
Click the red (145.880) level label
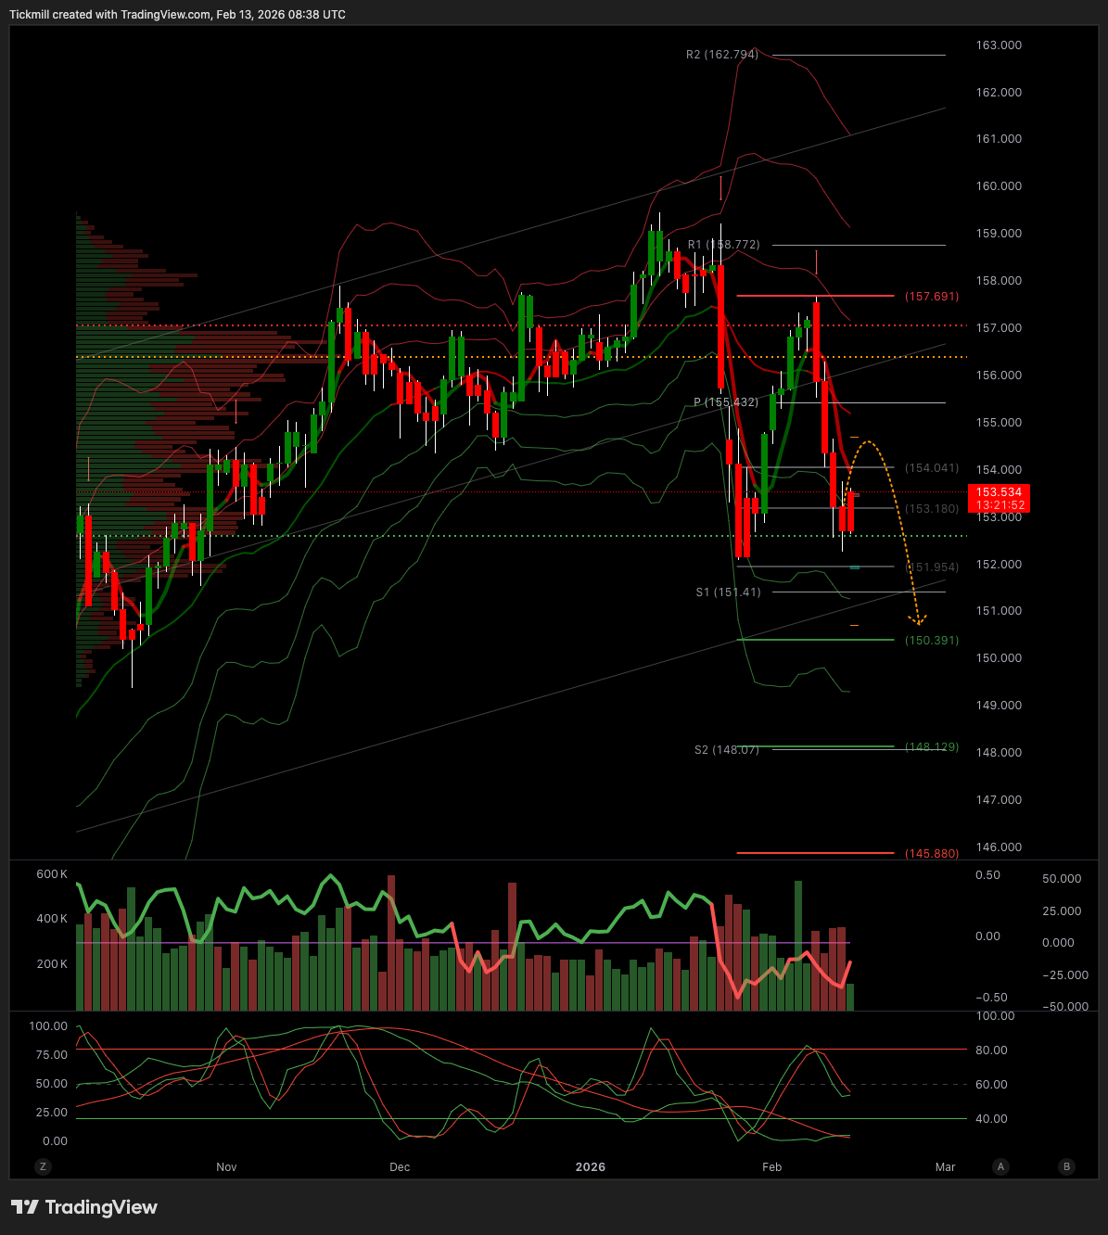coord(932,853)
